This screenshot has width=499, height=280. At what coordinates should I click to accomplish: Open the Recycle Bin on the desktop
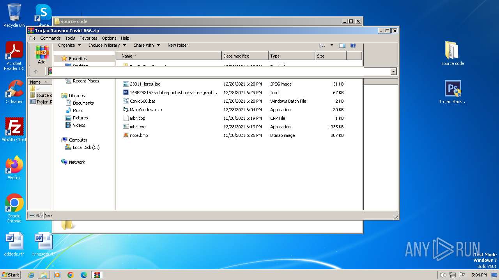pos(14,16)
